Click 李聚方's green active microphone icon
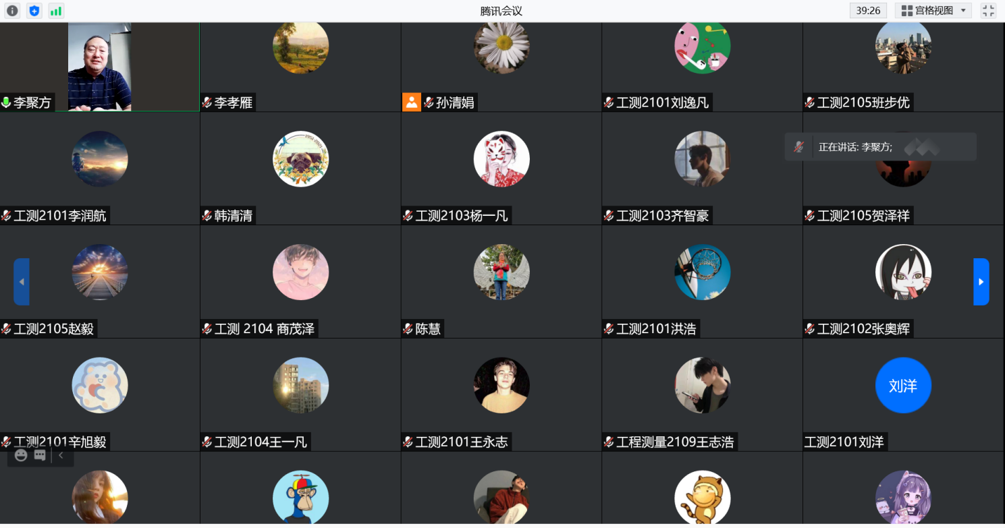 click(x=6, y=102)
